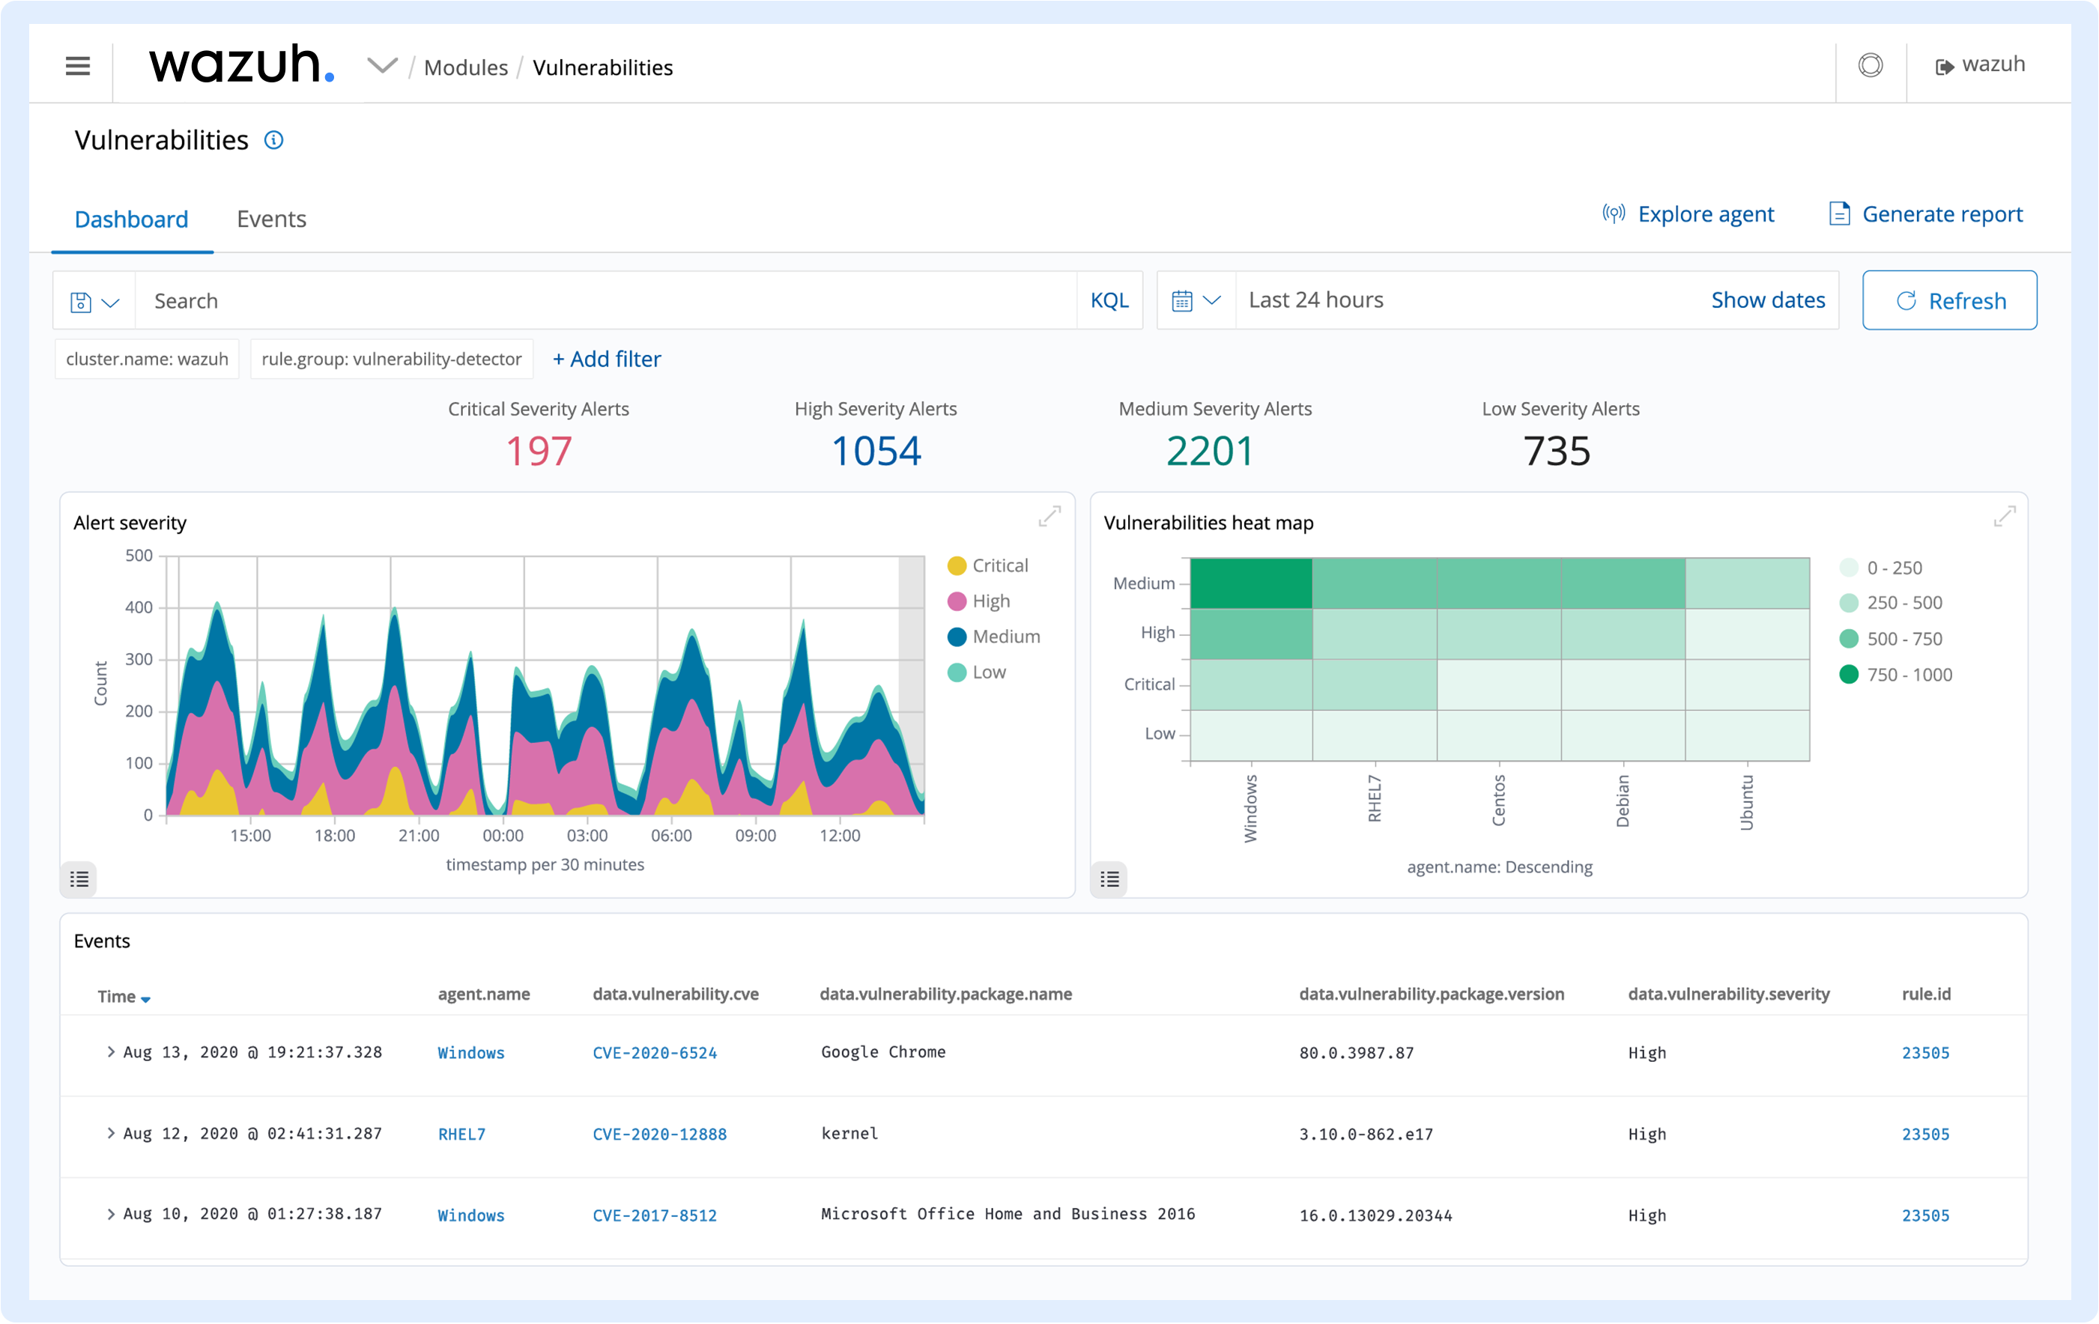Click the Vulnerabilities info icon

coord(273,140)
